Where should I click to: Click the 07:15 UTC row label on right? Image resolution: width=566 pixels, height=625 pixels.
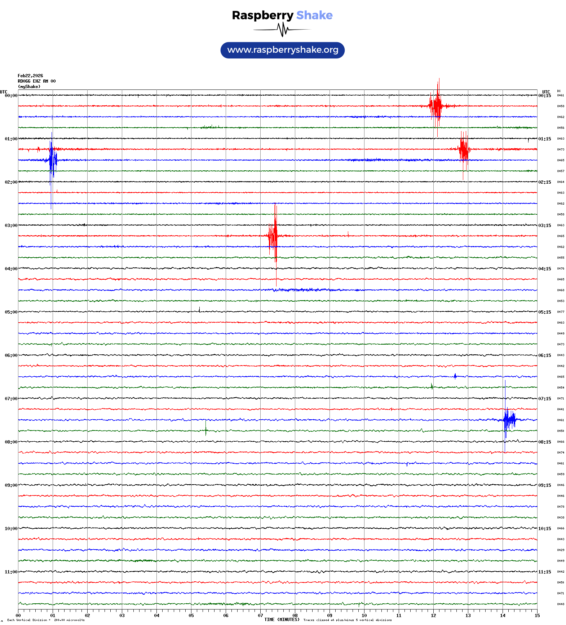click(x=544, y=399)
